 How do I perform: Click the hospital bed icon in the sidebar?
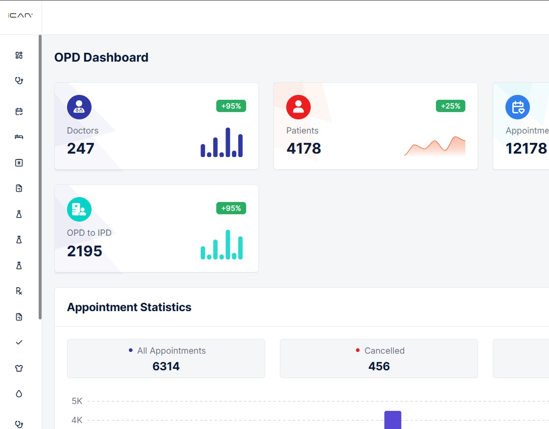[x=19, y=137]
